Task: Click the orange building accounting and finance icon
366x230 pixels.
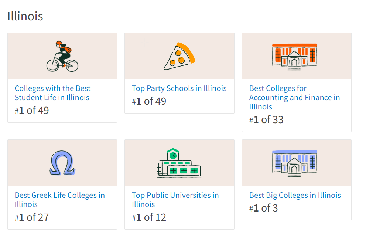Action: coord(295,57)
